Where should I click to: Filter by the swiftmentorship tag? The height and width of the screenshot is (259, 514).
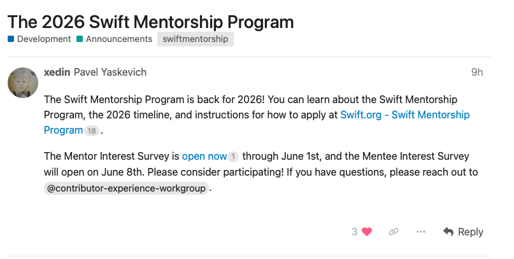pyautogui.click(x=196, y=39)
